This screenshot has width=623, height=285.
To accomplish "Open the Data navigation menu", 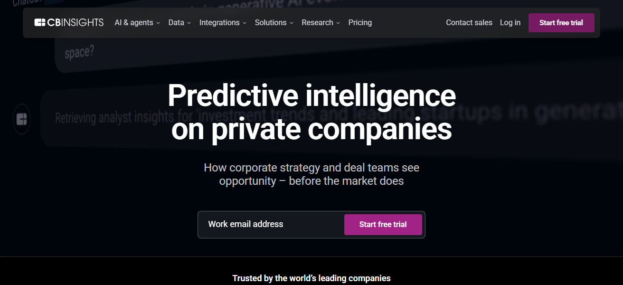I will pyautogui.click(x=176, y=22).
